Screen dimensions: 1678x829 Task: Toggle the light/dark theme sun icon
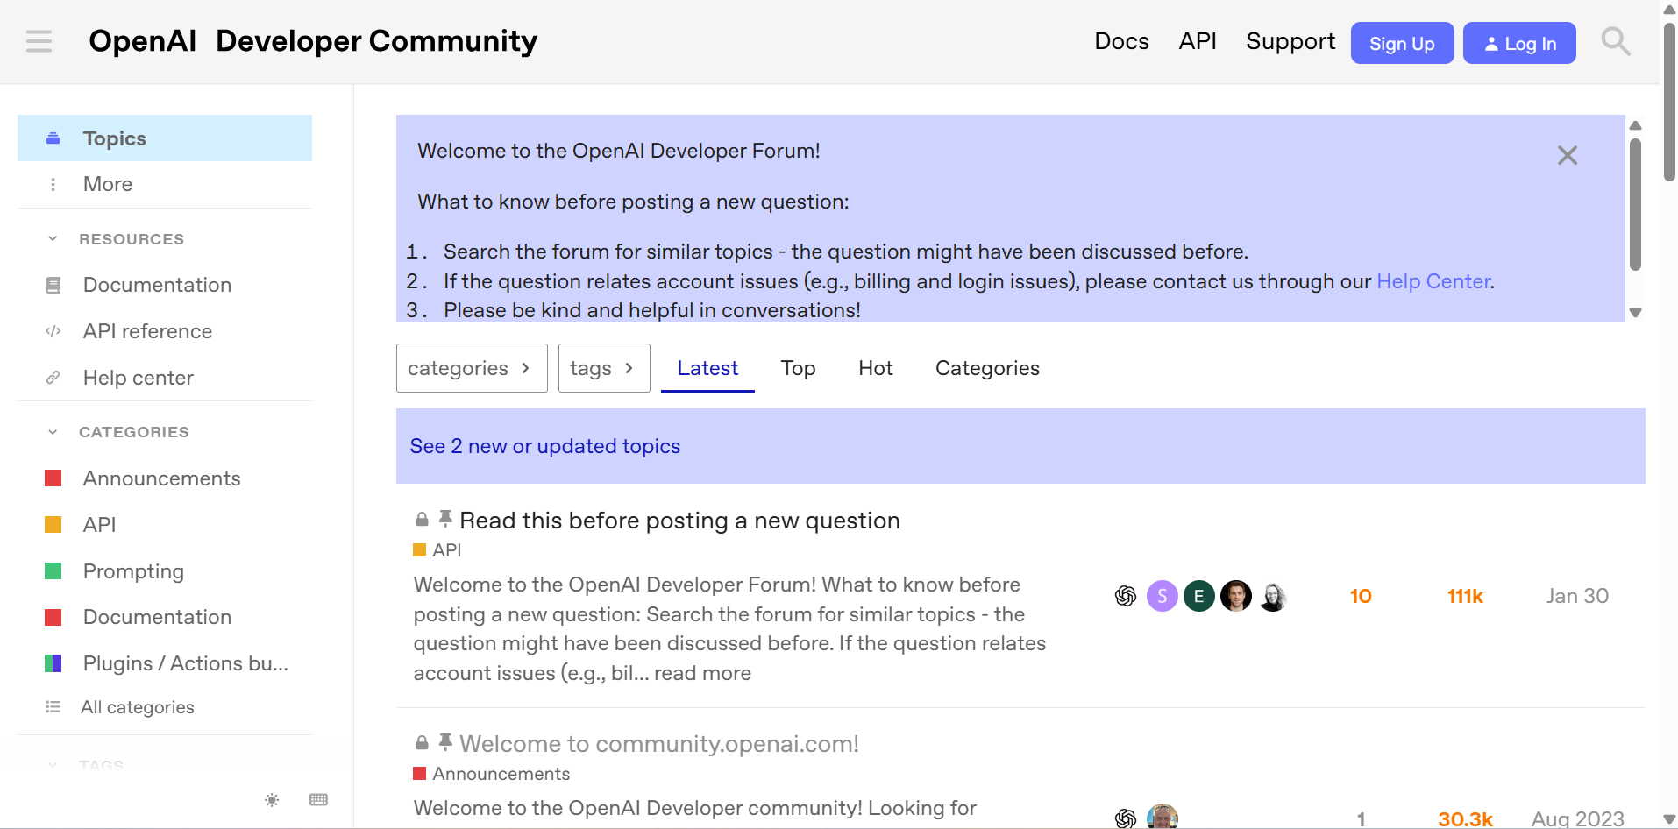click(x=272, y=800)
